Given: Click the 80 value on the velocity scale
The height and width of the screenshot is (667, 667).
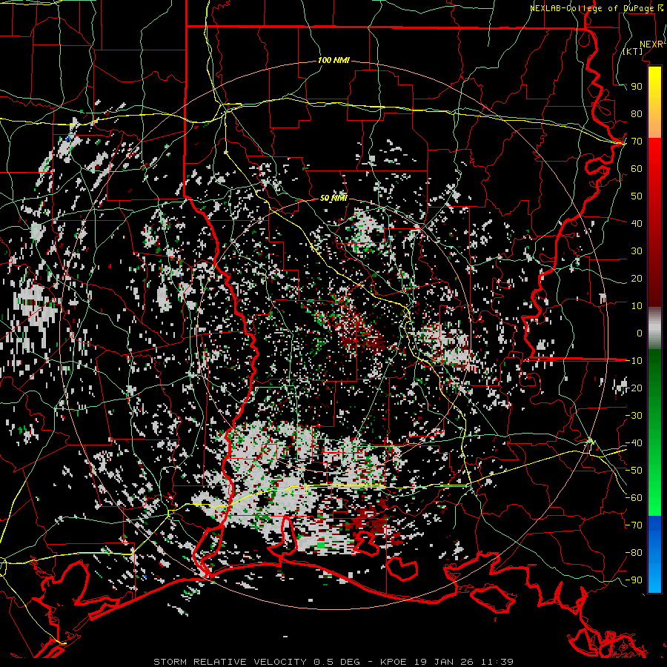Looking at the screenshot, I should (x=637, y=114).
